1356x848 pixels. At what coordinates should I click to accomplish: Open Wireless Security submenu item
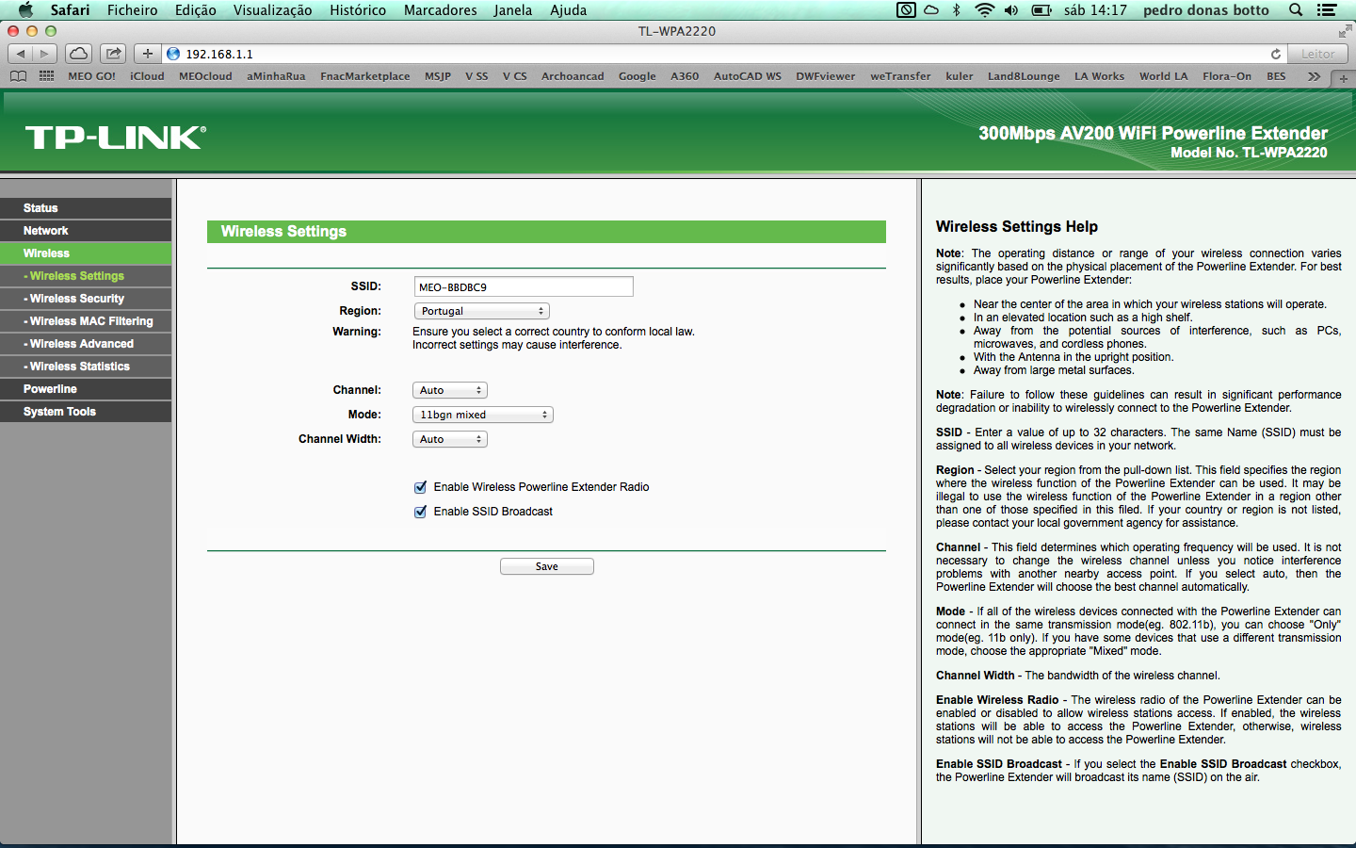(86, 299)
